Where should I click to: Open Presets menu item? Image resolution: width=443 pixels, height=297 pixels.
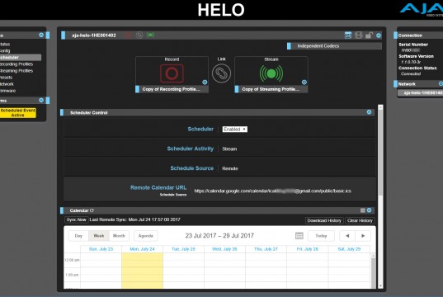7,78
